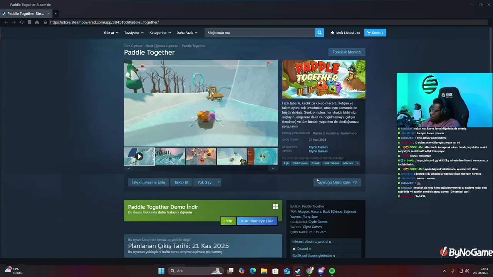This screenshot has height=277, width=493.
Task: Click green İndir demo download button
Action: click(x=228, y=221)
